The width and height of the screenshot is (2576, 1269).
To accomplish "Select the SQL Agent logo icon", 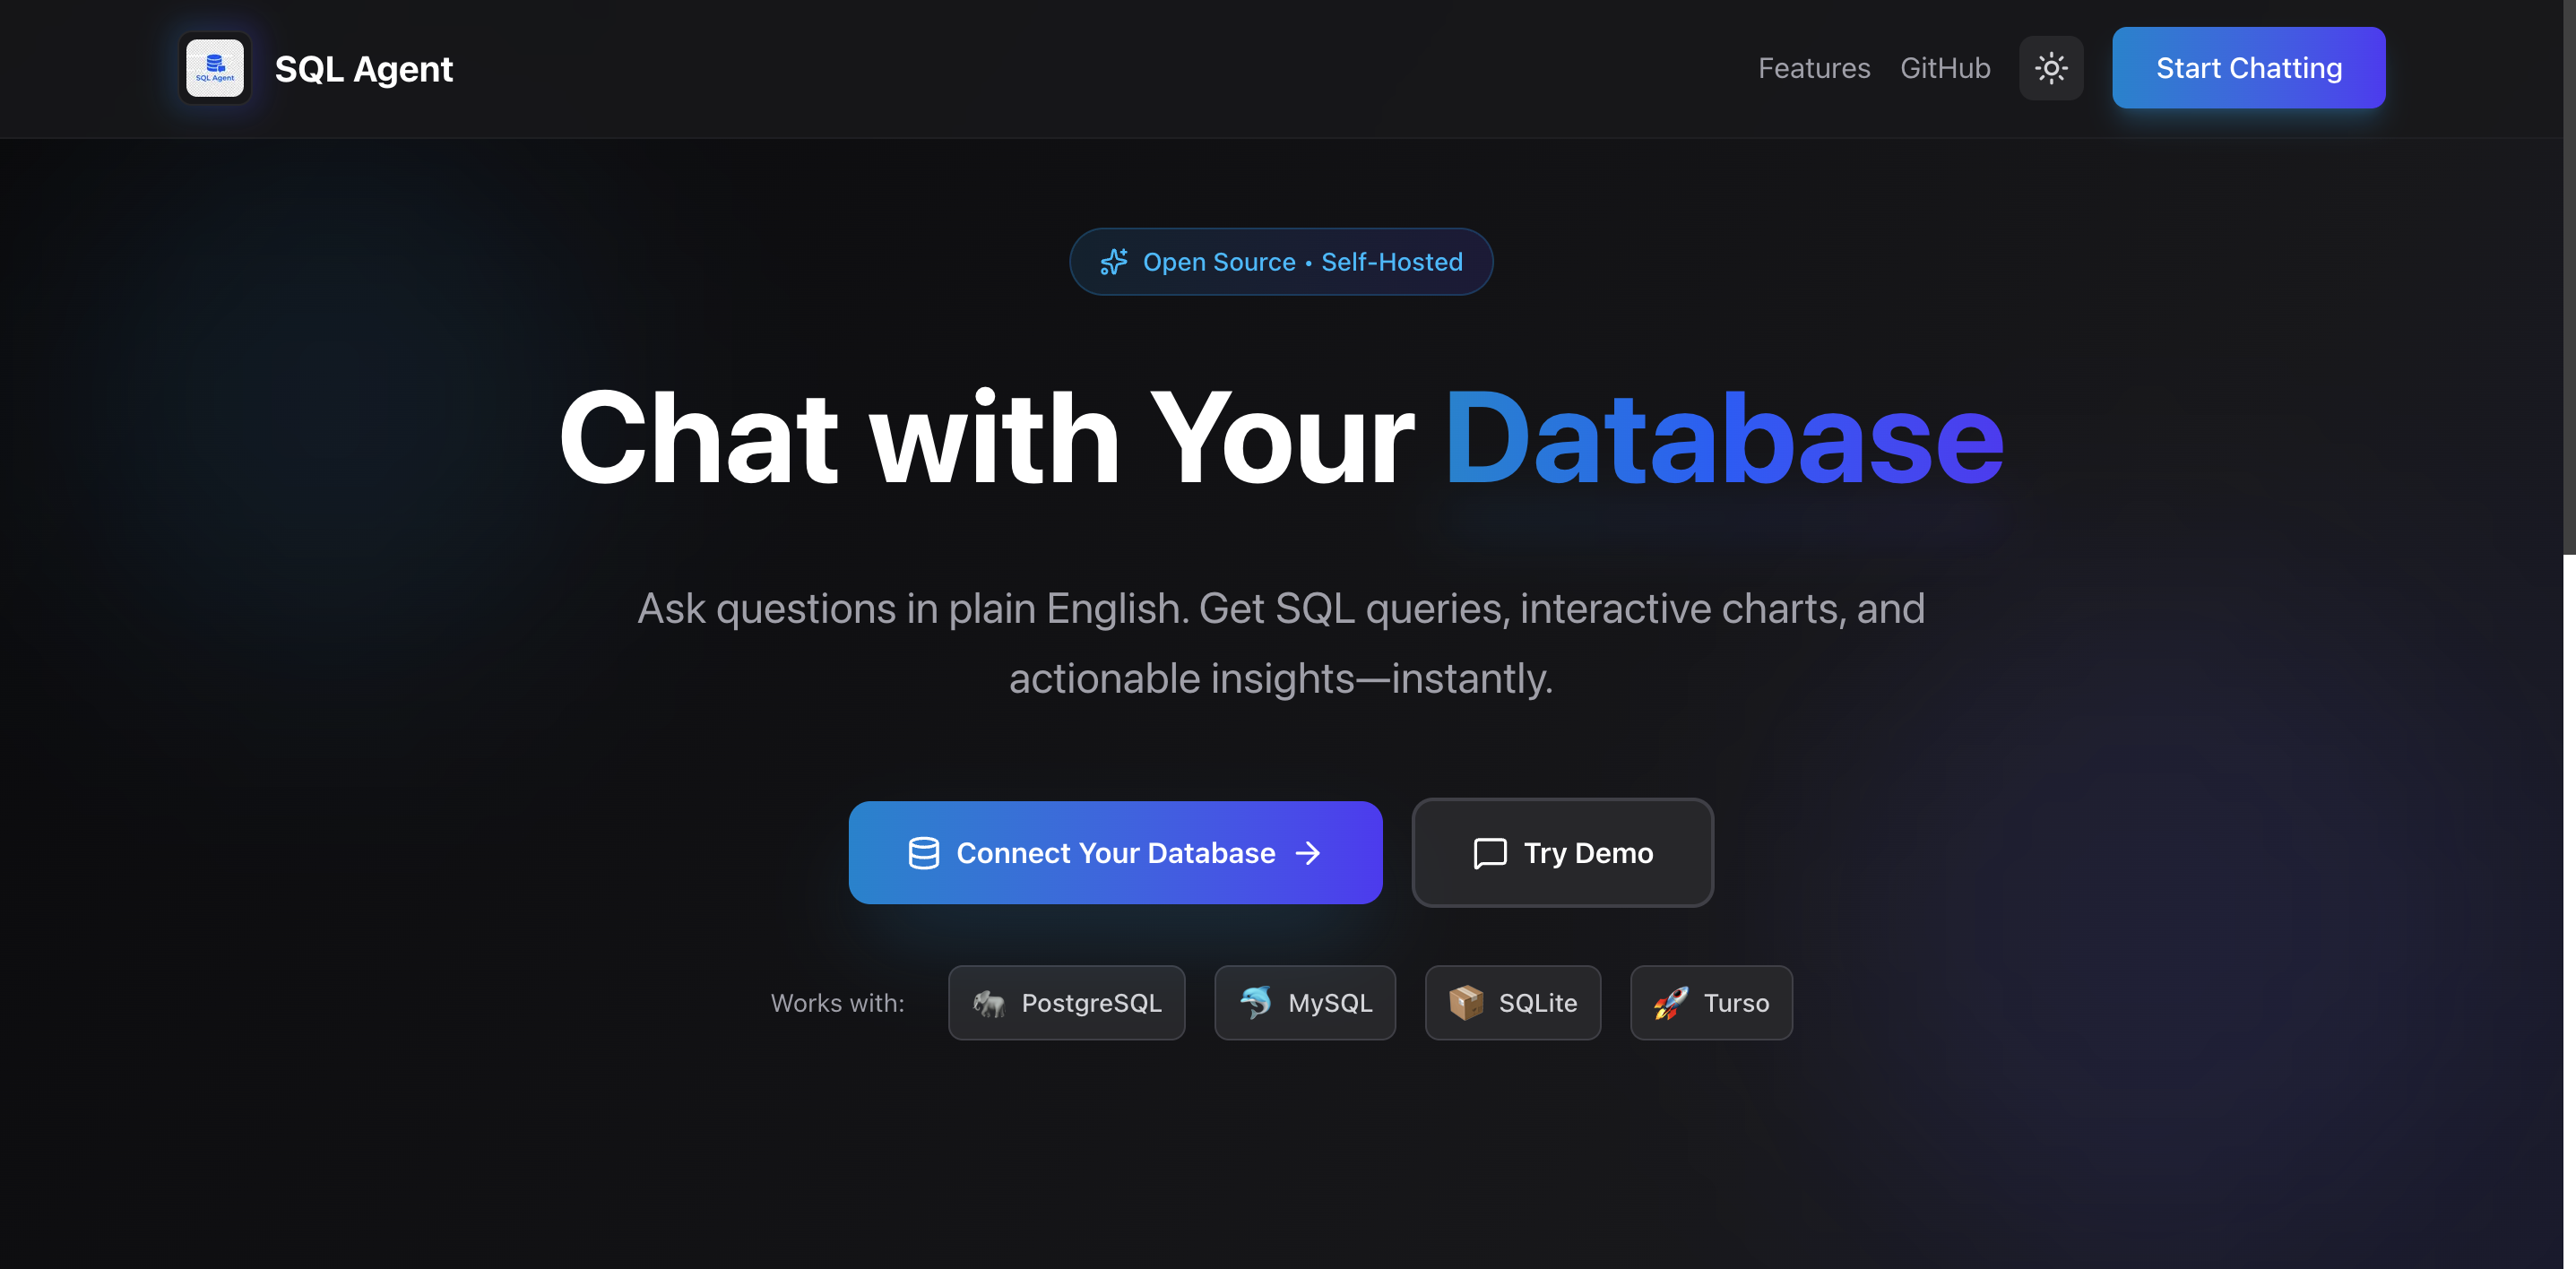I will click(x=213, y=67).
